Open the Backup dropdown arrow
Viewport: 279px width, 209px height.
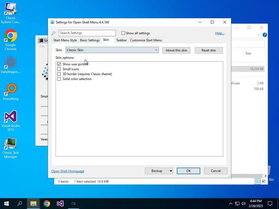pyautogui.click(x=171, y=171)
